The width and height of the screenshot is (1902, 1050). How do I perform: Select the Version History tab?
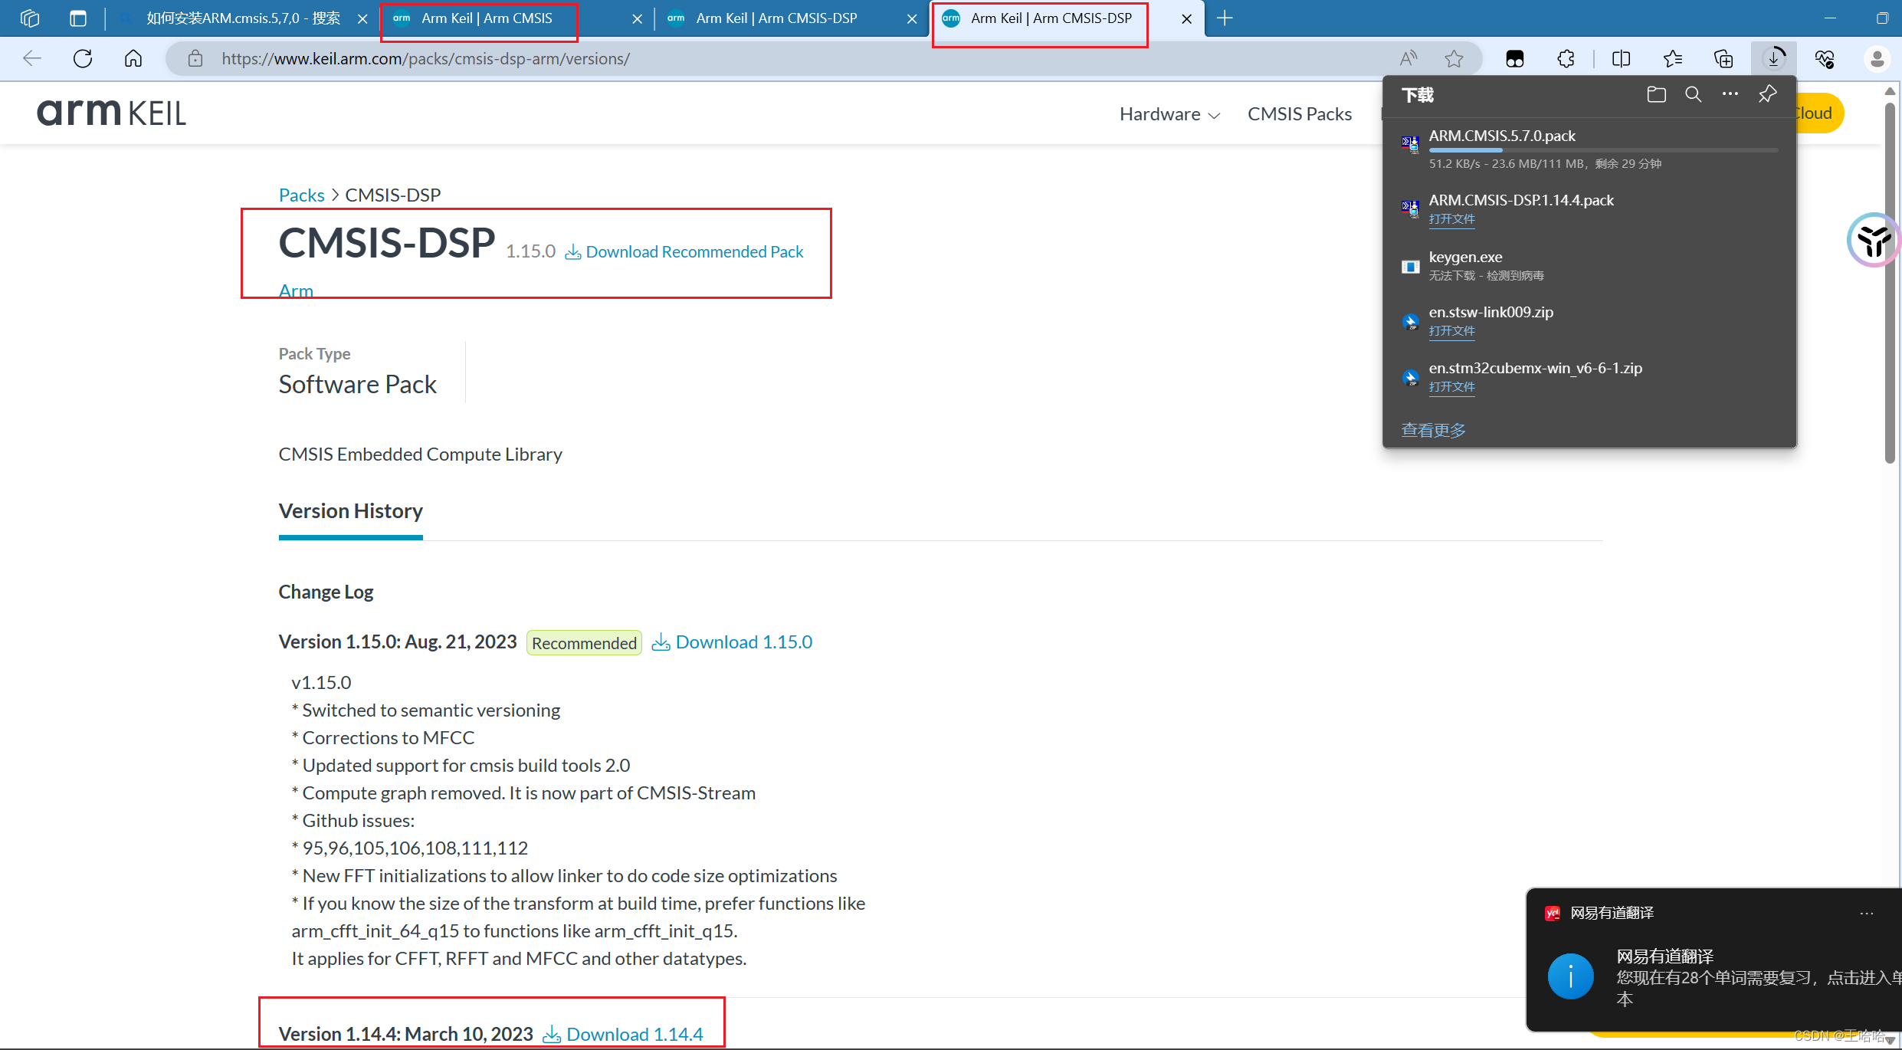[x=350, y=511]
